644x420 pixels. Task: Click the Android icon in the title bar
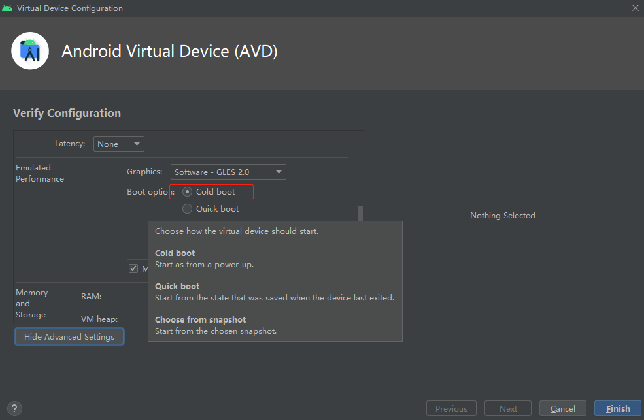coord(7,8)
